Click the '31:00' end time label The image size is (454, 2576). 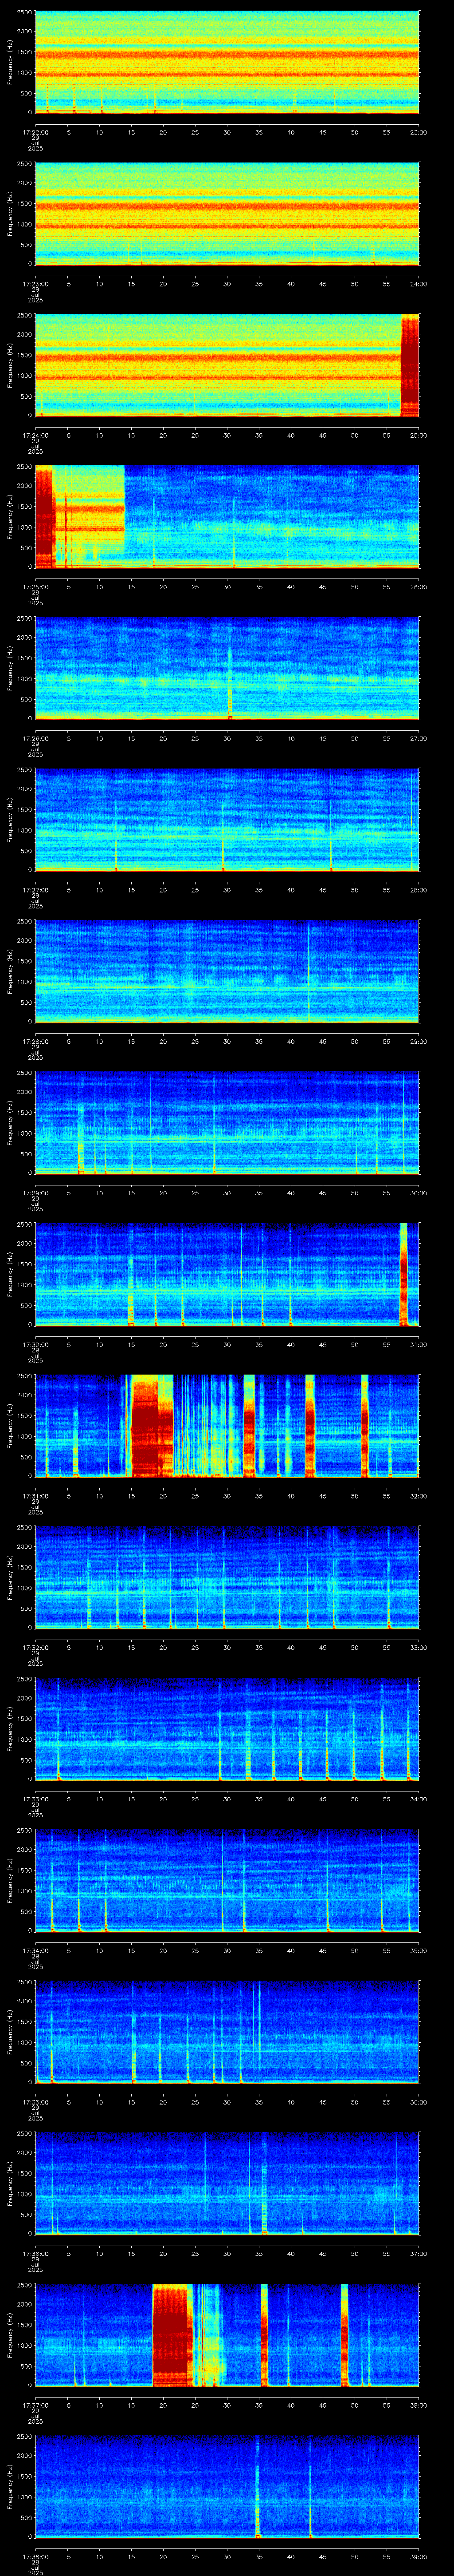(x=418, y=1344)
